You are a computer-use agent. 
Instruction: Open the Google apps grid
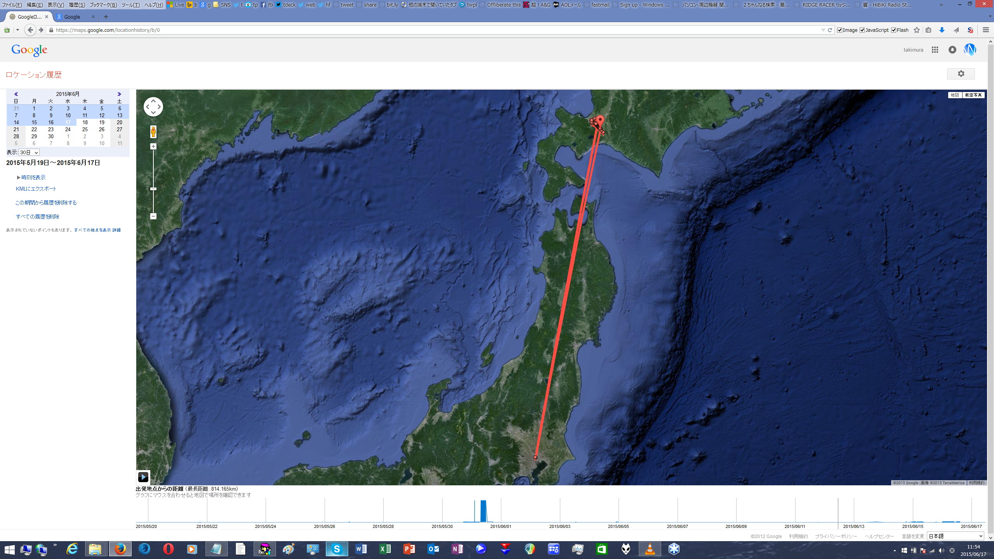pyautogui.click(x=935, y=50)
